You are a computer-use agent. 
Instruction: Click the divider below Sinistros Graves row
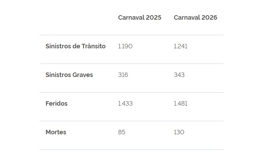tap(131, 92)
